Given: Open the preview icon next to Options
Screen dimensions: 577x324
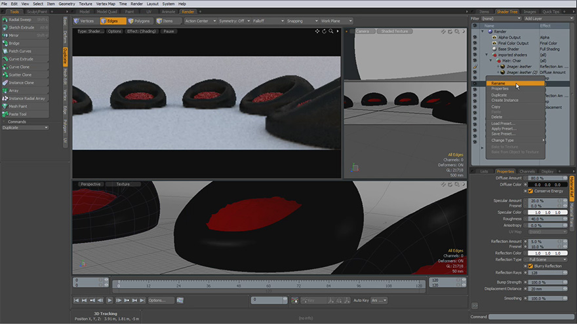Looking at the screenshot, I should point(180,300).
